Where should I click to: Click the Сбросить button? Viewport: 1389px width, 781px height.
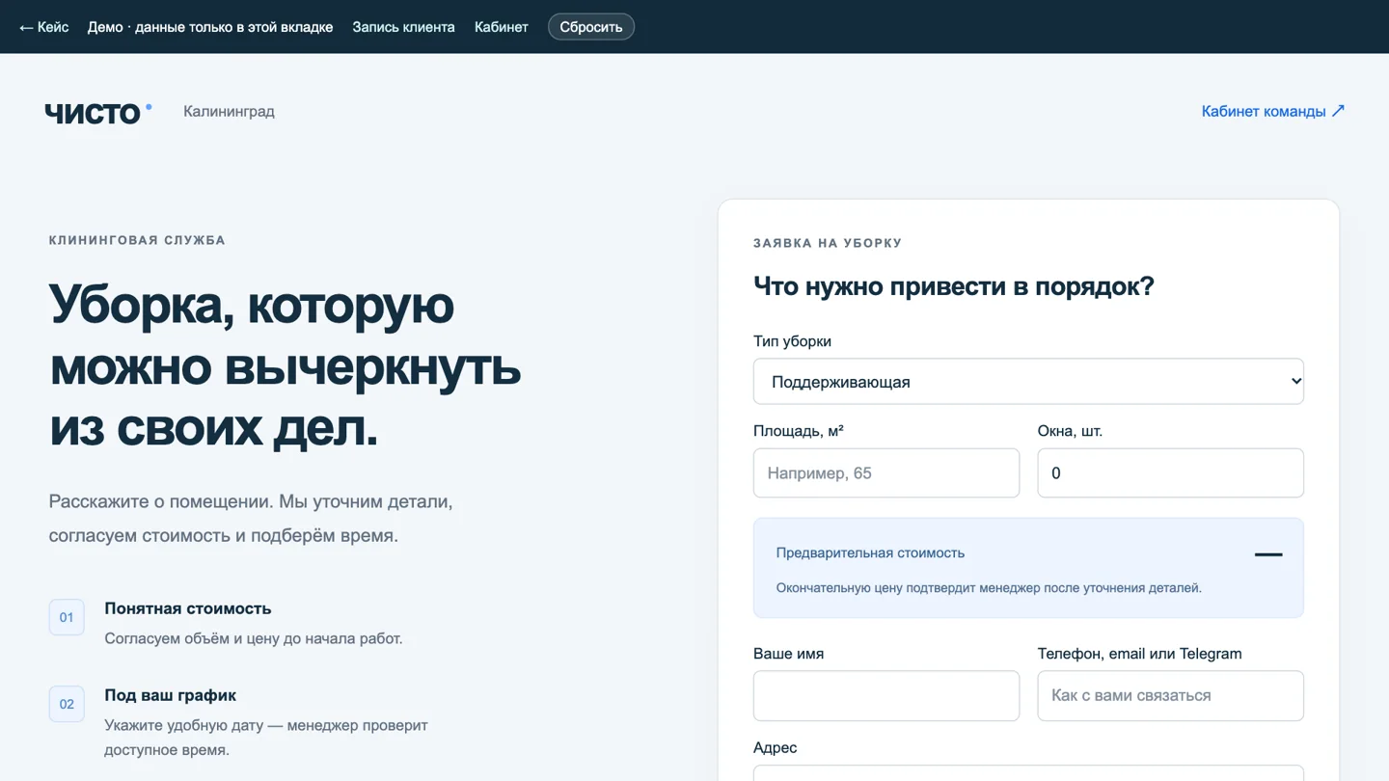click(x=591, y=27)
